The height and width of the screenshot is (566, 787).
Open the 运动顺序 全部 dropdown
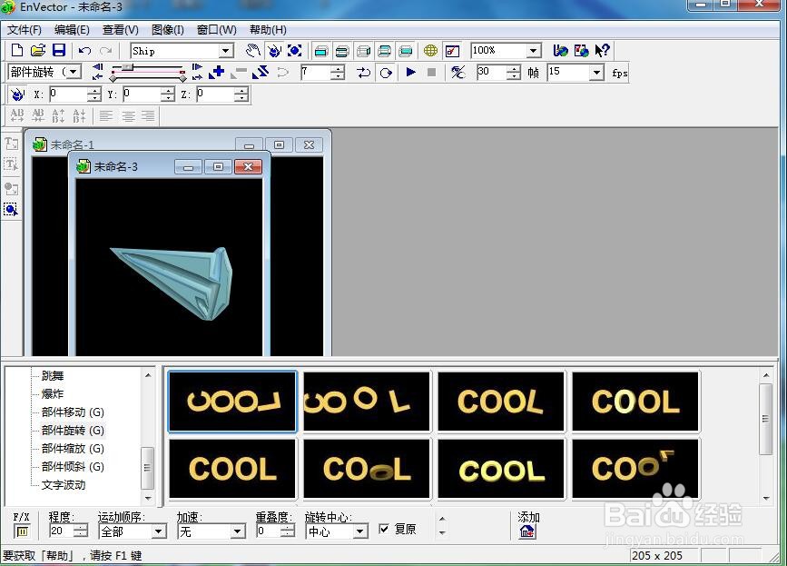click(x=159, y=531)
